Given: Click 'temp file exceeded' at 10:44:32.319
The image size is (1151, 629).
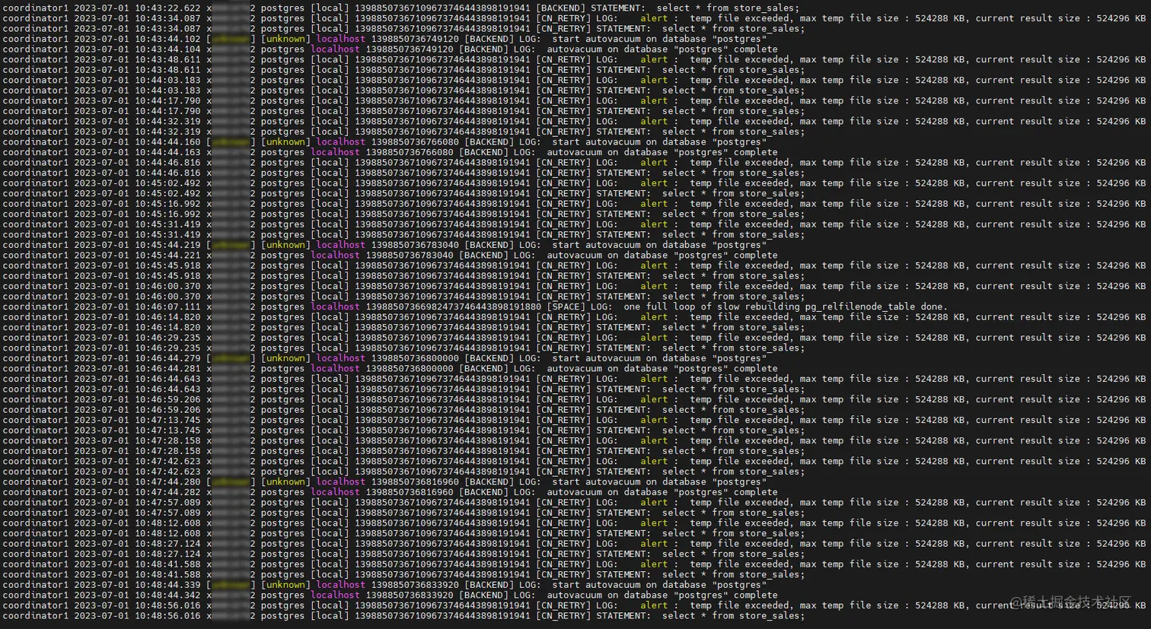Looking at the screenshot, I should [740, 121].
